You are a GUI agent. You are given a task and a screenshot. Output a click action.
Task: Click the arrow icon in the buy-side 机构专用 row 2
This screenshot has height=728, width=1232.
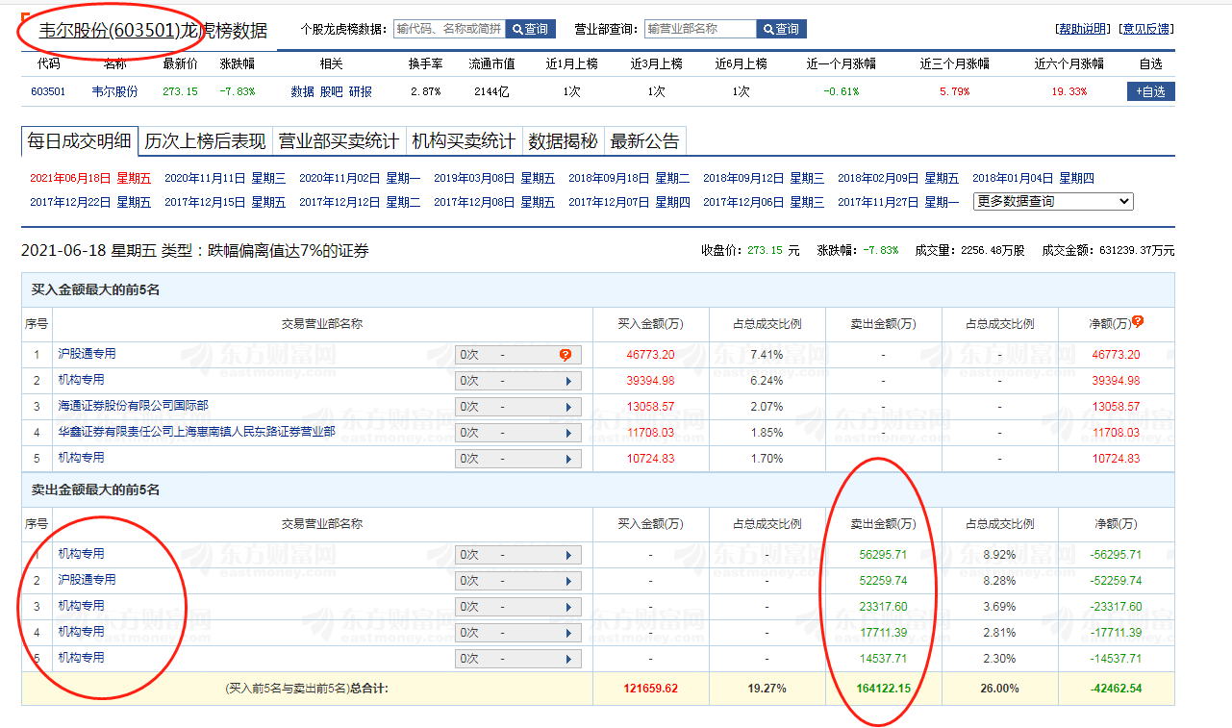coord(568,381)
